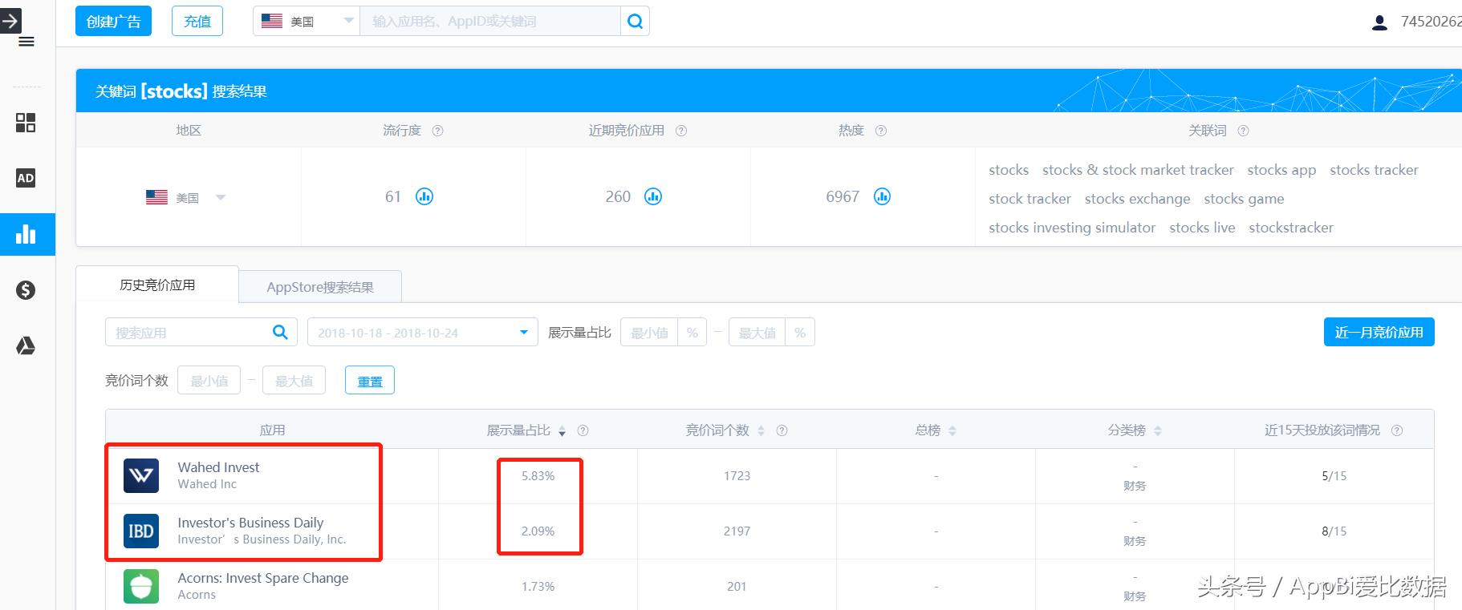This screenshot has width=1462, height=610.
Task: Click the 创建广告 button
Action: coord(114,22)
